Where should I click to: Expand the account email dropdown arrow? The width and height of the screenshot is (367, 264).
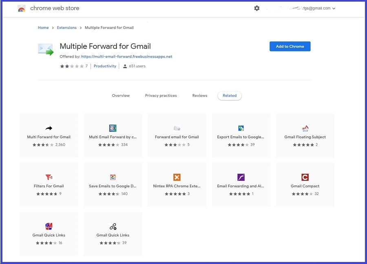point(334,9)
